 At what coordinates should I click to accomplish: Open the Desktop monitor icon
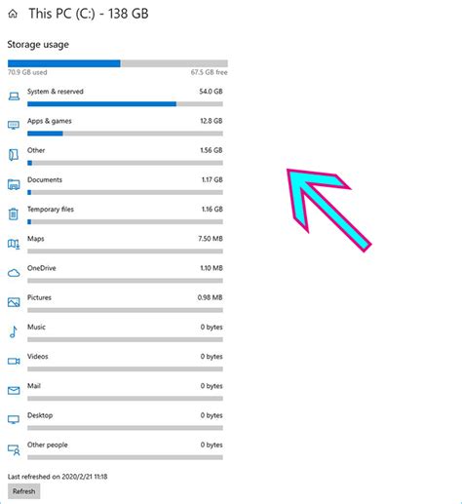click(x=14, y=419)
